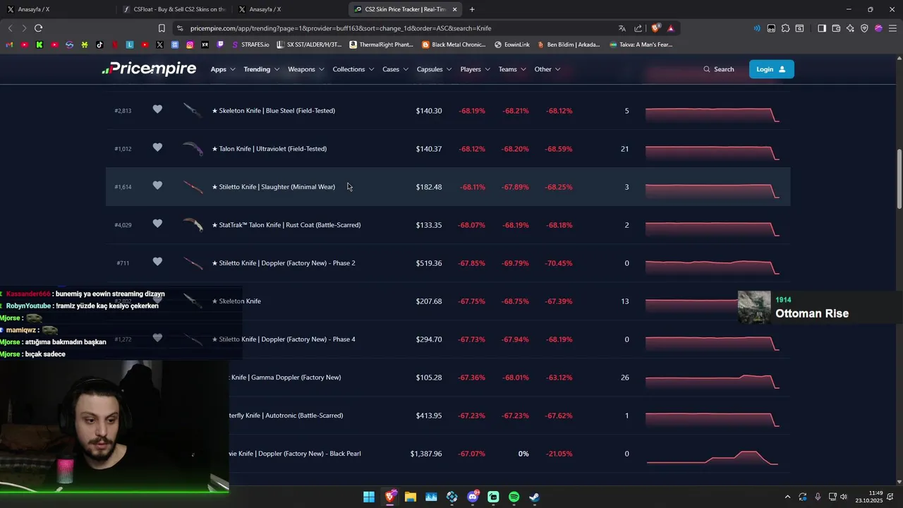Open the Cases dropdown
This screenshot has height=508, width=903.
click(395, 69)
